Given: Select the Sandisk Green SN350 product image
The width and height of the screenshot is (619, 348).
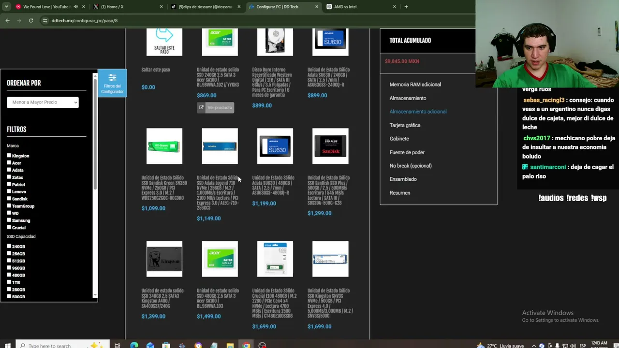Looking at the screenshot, I should [x=164, y=146].
